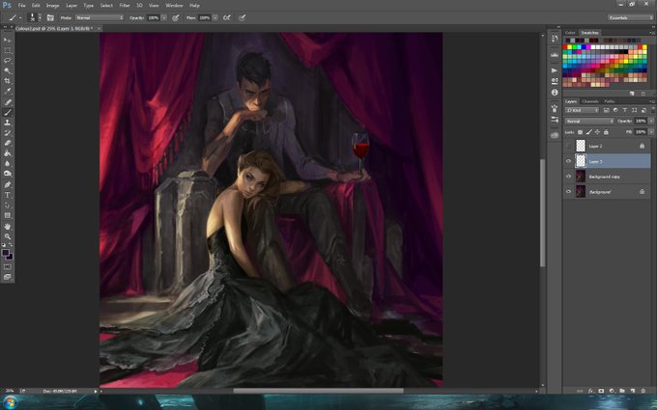Screen dimensions: 657x410
Task: Open the Info panel icon
Action: point(555,92)
